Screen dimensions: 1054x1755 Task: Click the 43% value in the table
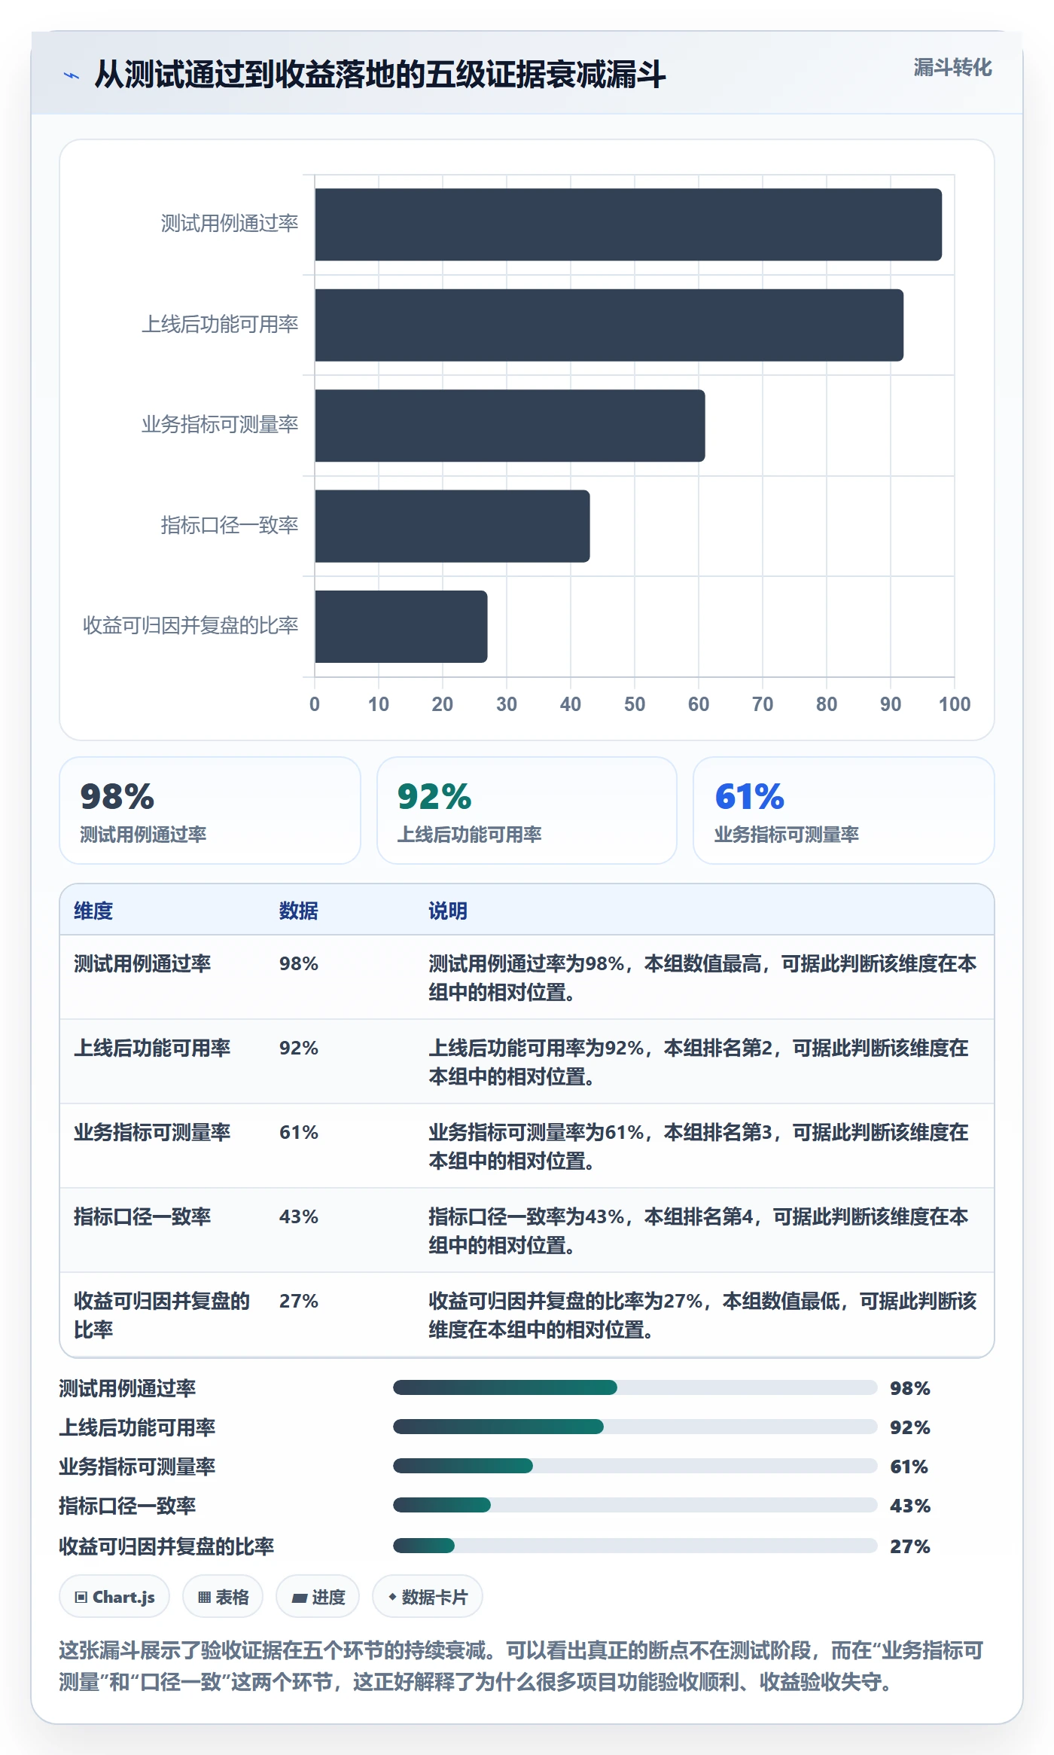299,1216
